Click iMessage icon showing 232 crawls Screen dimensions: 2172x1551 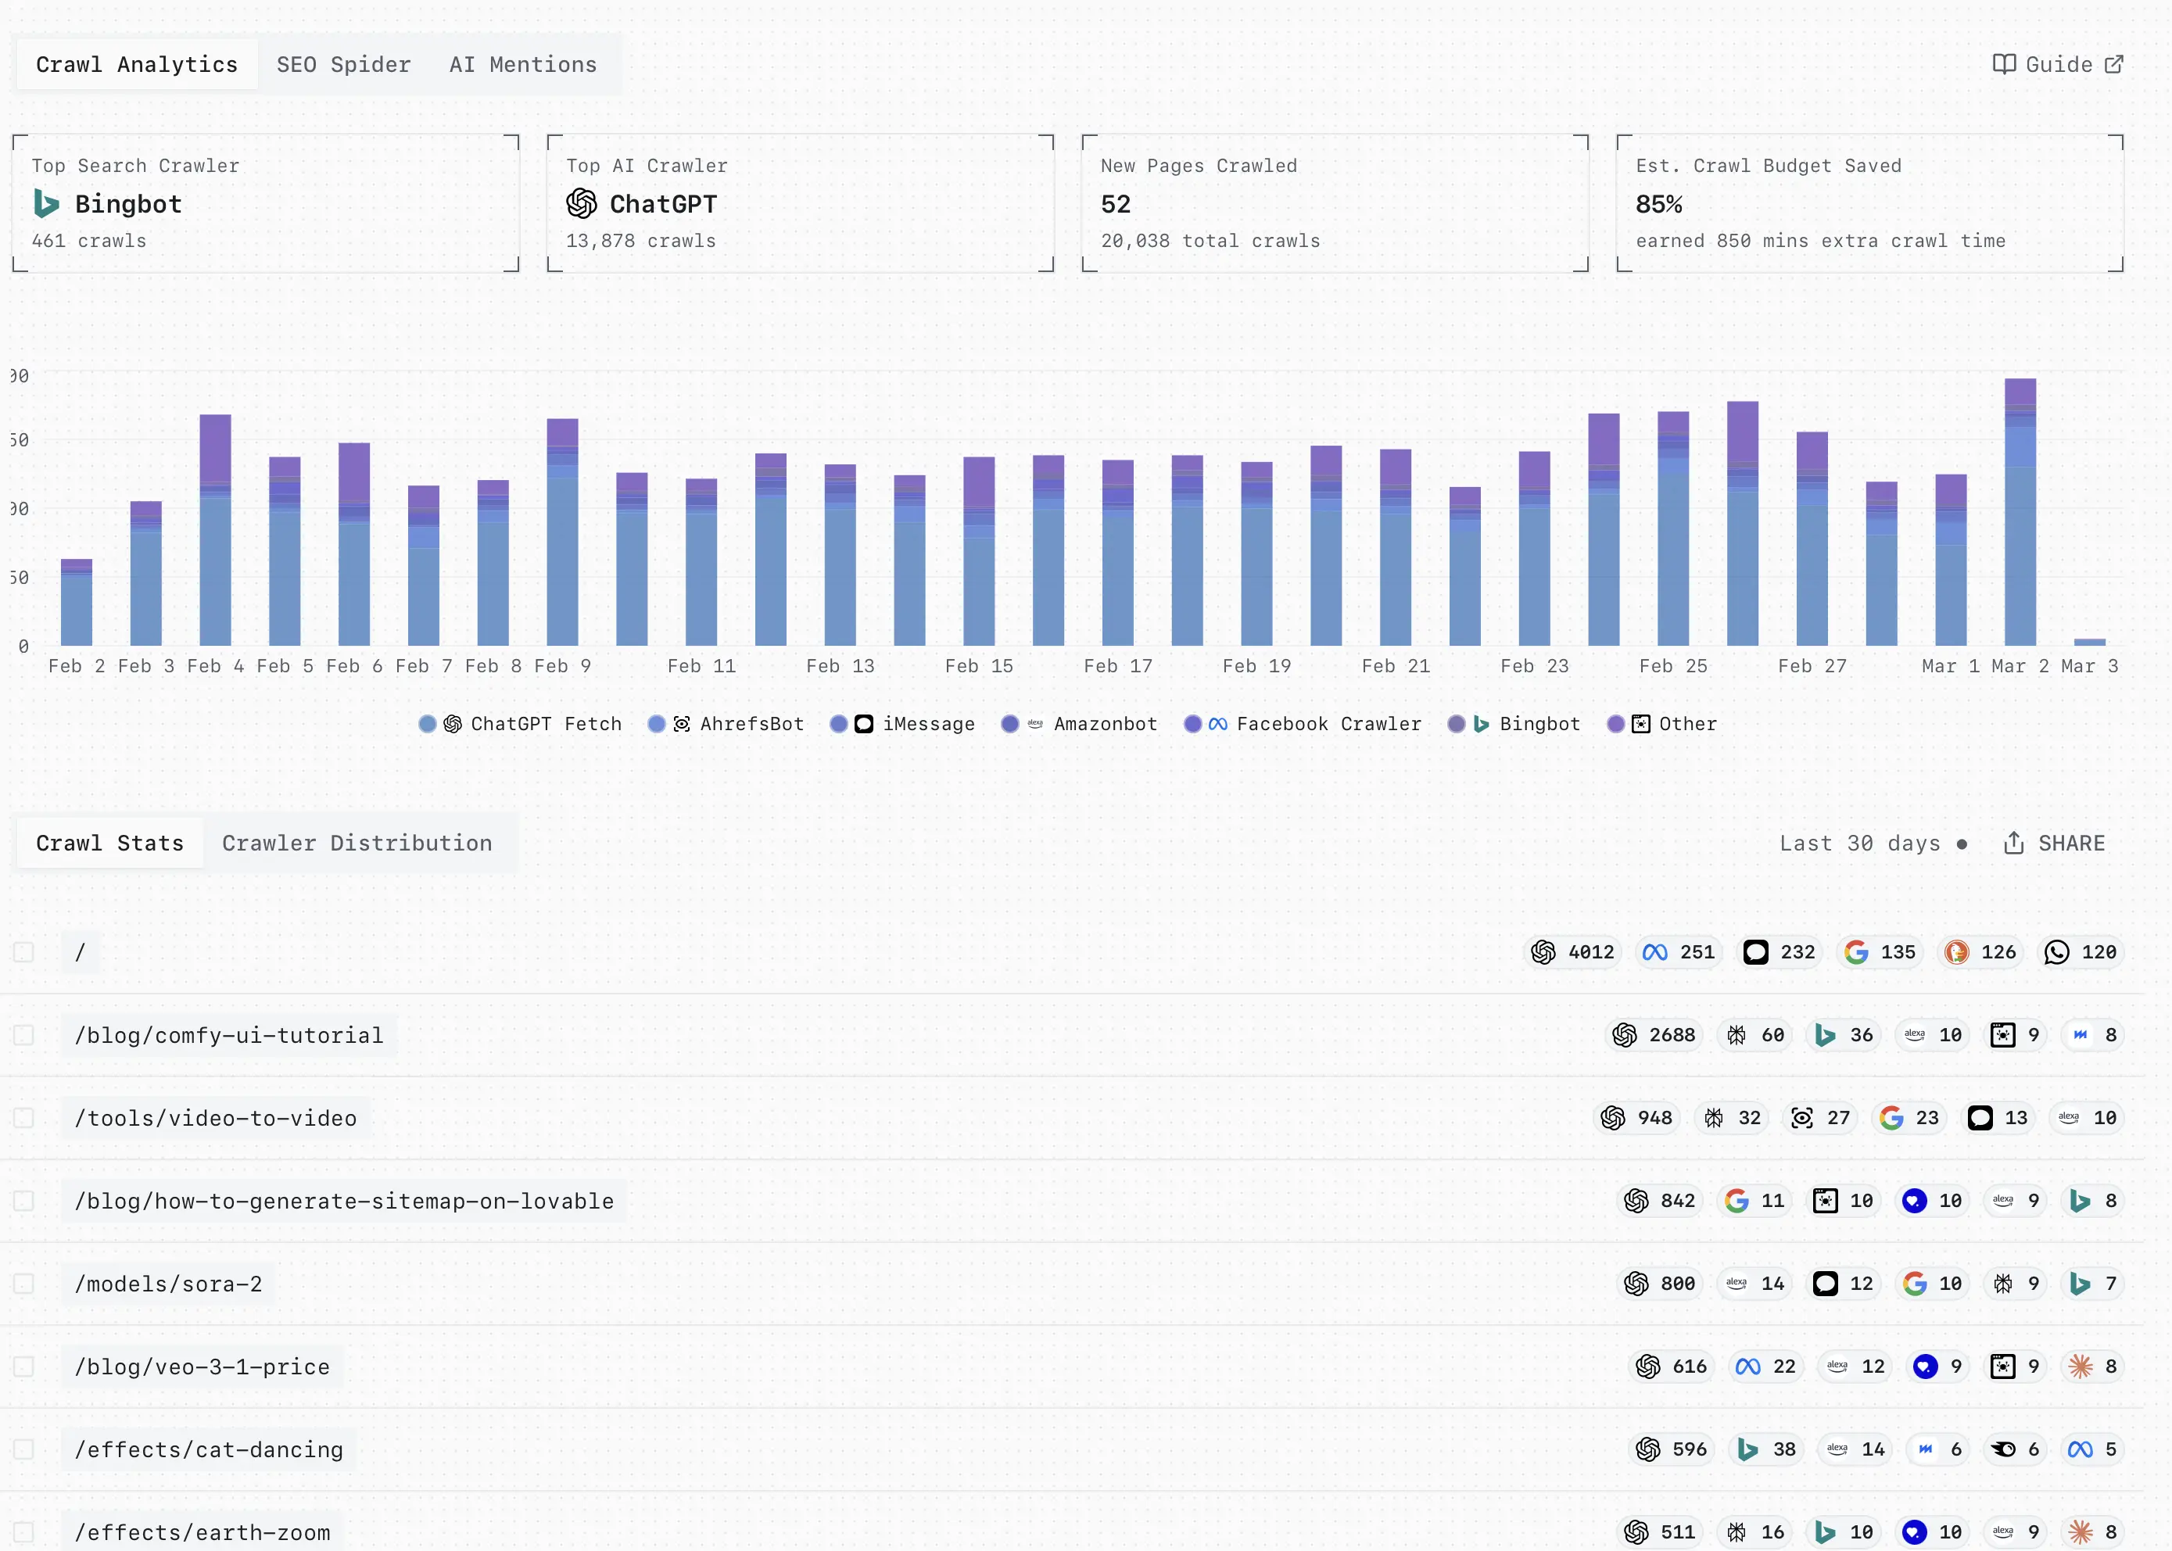pos(1755,952)
